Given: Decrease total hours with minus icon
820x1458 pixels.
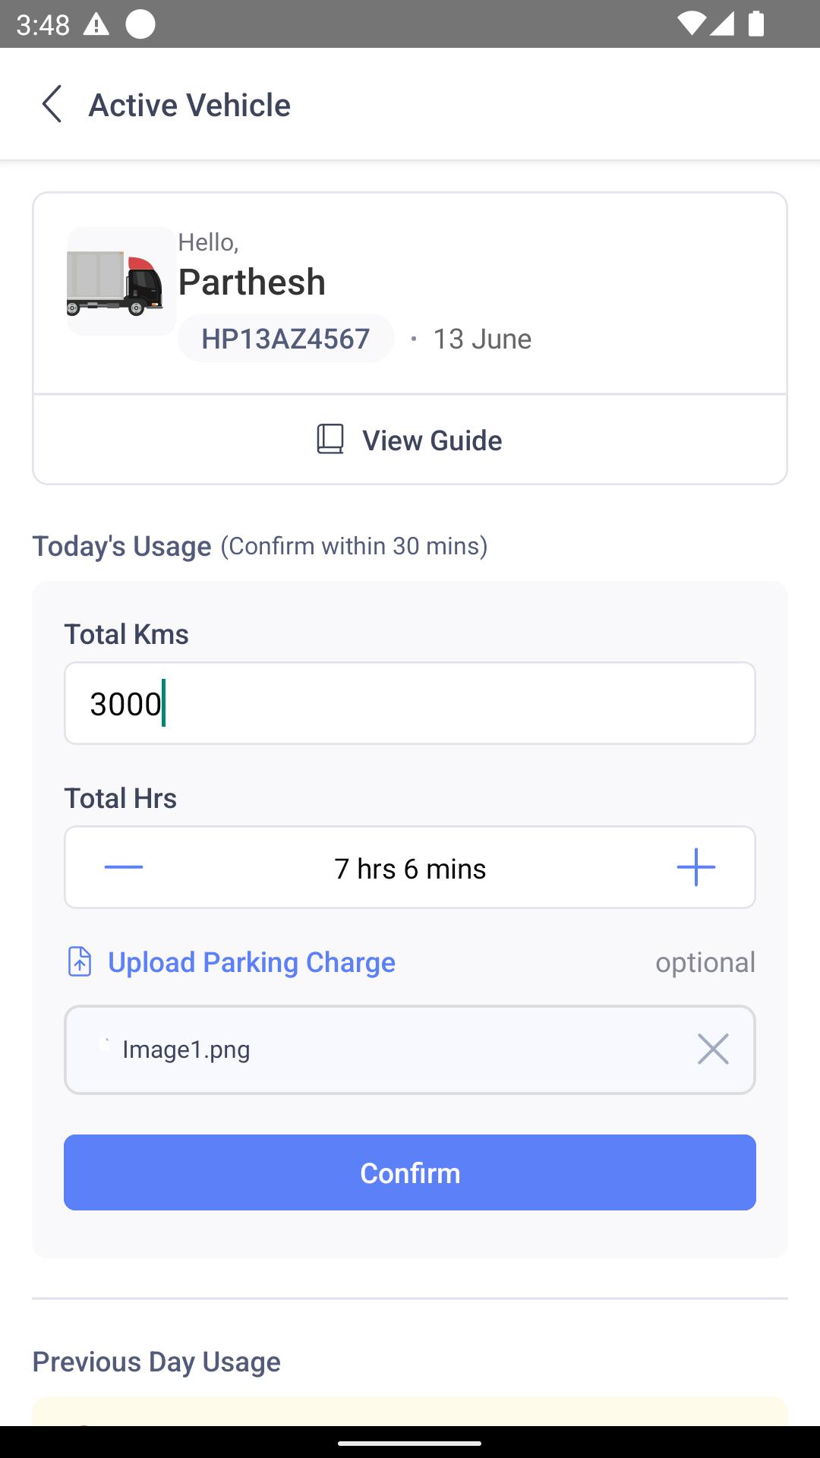Looking at the screenshot, I should coord(124,867).
